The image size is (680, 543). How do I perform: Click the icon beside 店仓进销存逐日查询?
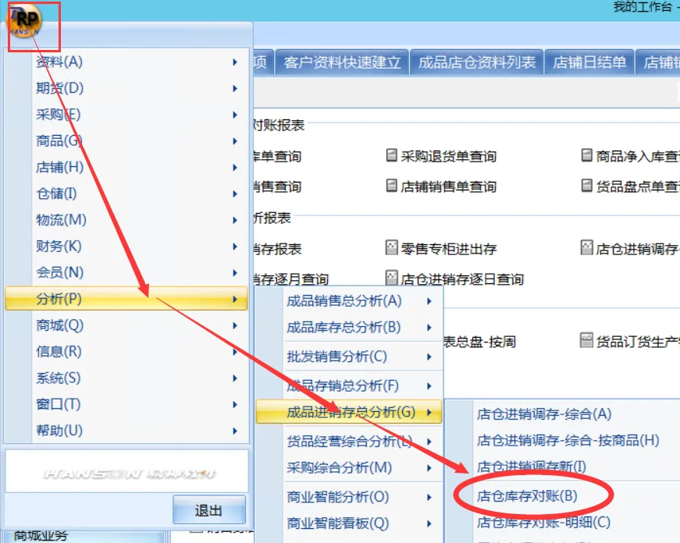click(x=392, y=278)
